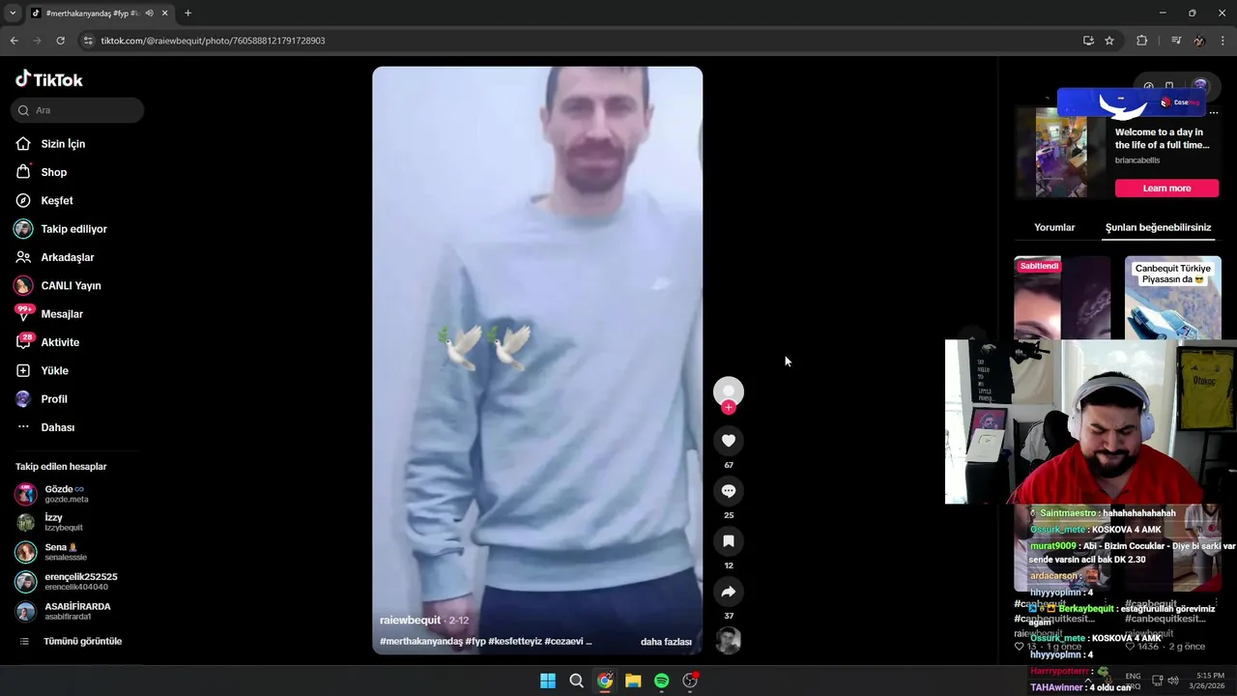The width and height of the screenshot is (1237, 696).
Task: Switch to Şunları beğenebilirsiniz tab
Action: pyautogui.click(x=1158, y=228)
